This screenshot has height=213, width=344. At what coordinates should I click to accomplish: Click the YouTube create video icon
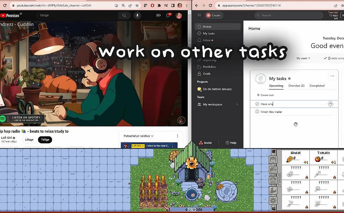point(158,16)
